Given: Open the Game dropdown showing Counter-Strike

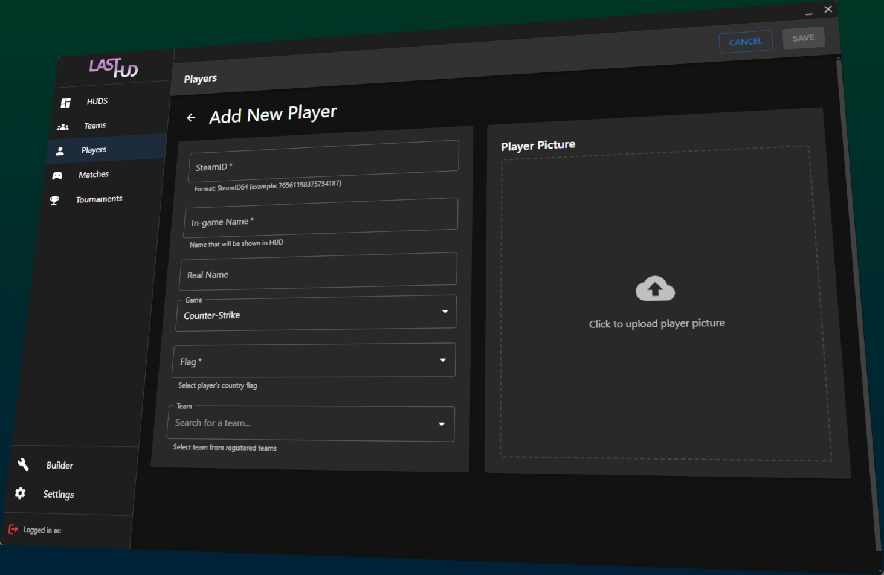Looking at the screenshot, I should pyautogui.click(x=316, y=314).
